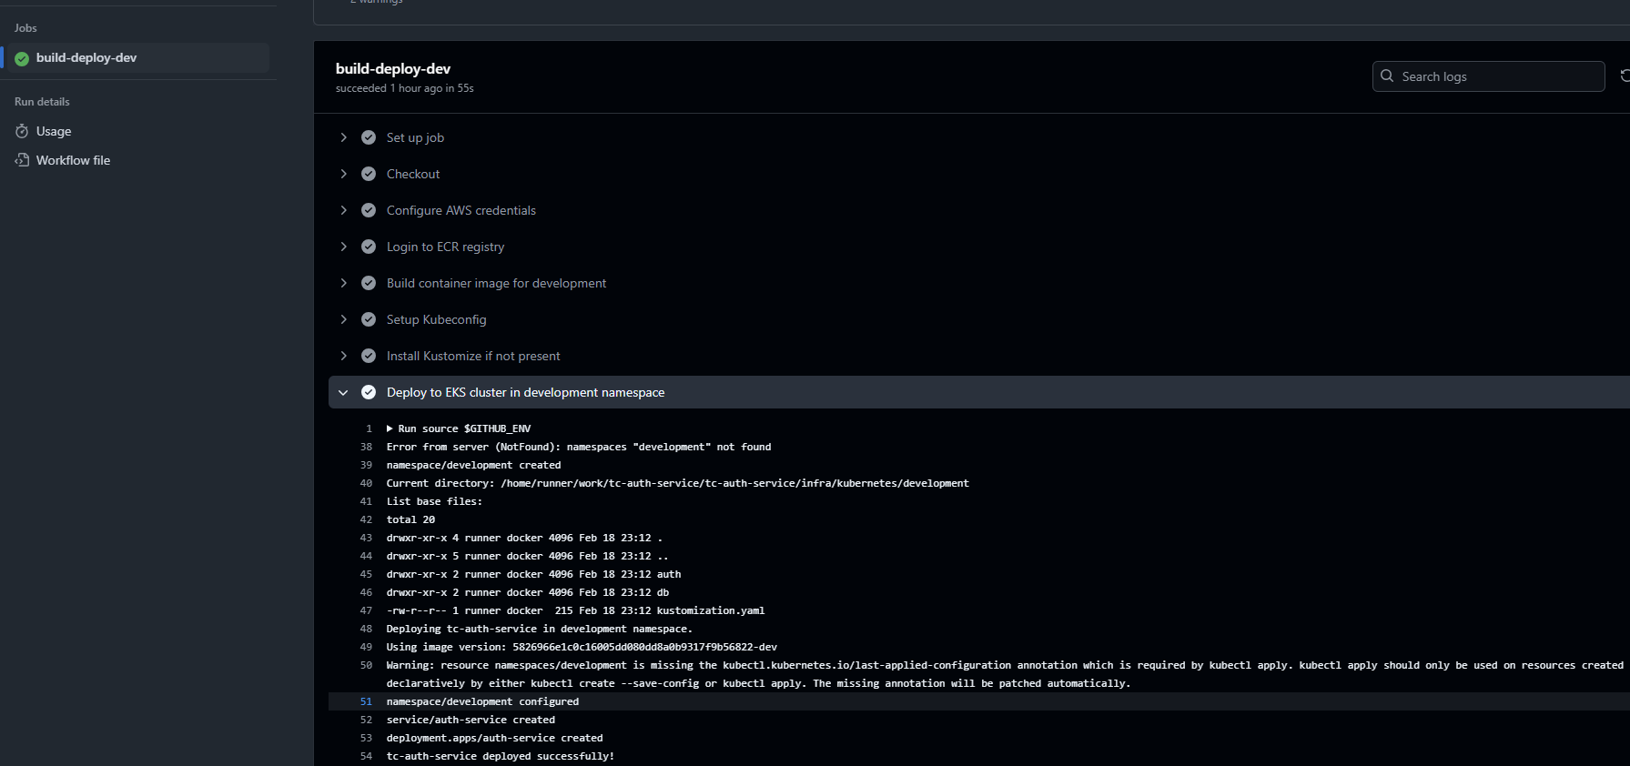The height and width of the screenshot is (766, 1630).
Task: Click the 'List base files:' log line
Action: tap(434, 501)
